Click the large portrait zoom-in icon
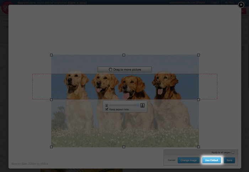249x172 pixels. point(142,105)
